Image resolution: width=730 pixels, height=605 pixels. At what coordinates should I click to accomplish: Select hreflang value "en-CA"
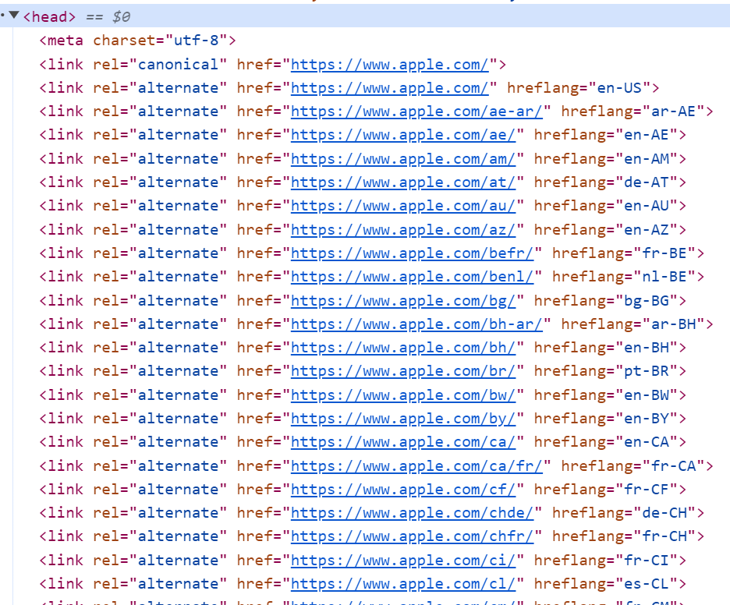coord(647,441)
